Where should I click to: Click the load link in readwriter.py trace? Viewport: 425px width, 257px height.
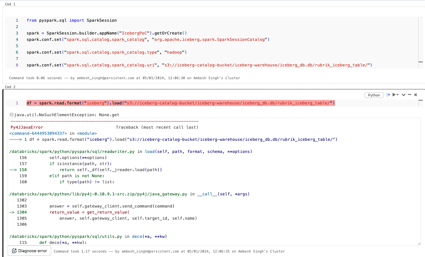(x=150, y=151)
